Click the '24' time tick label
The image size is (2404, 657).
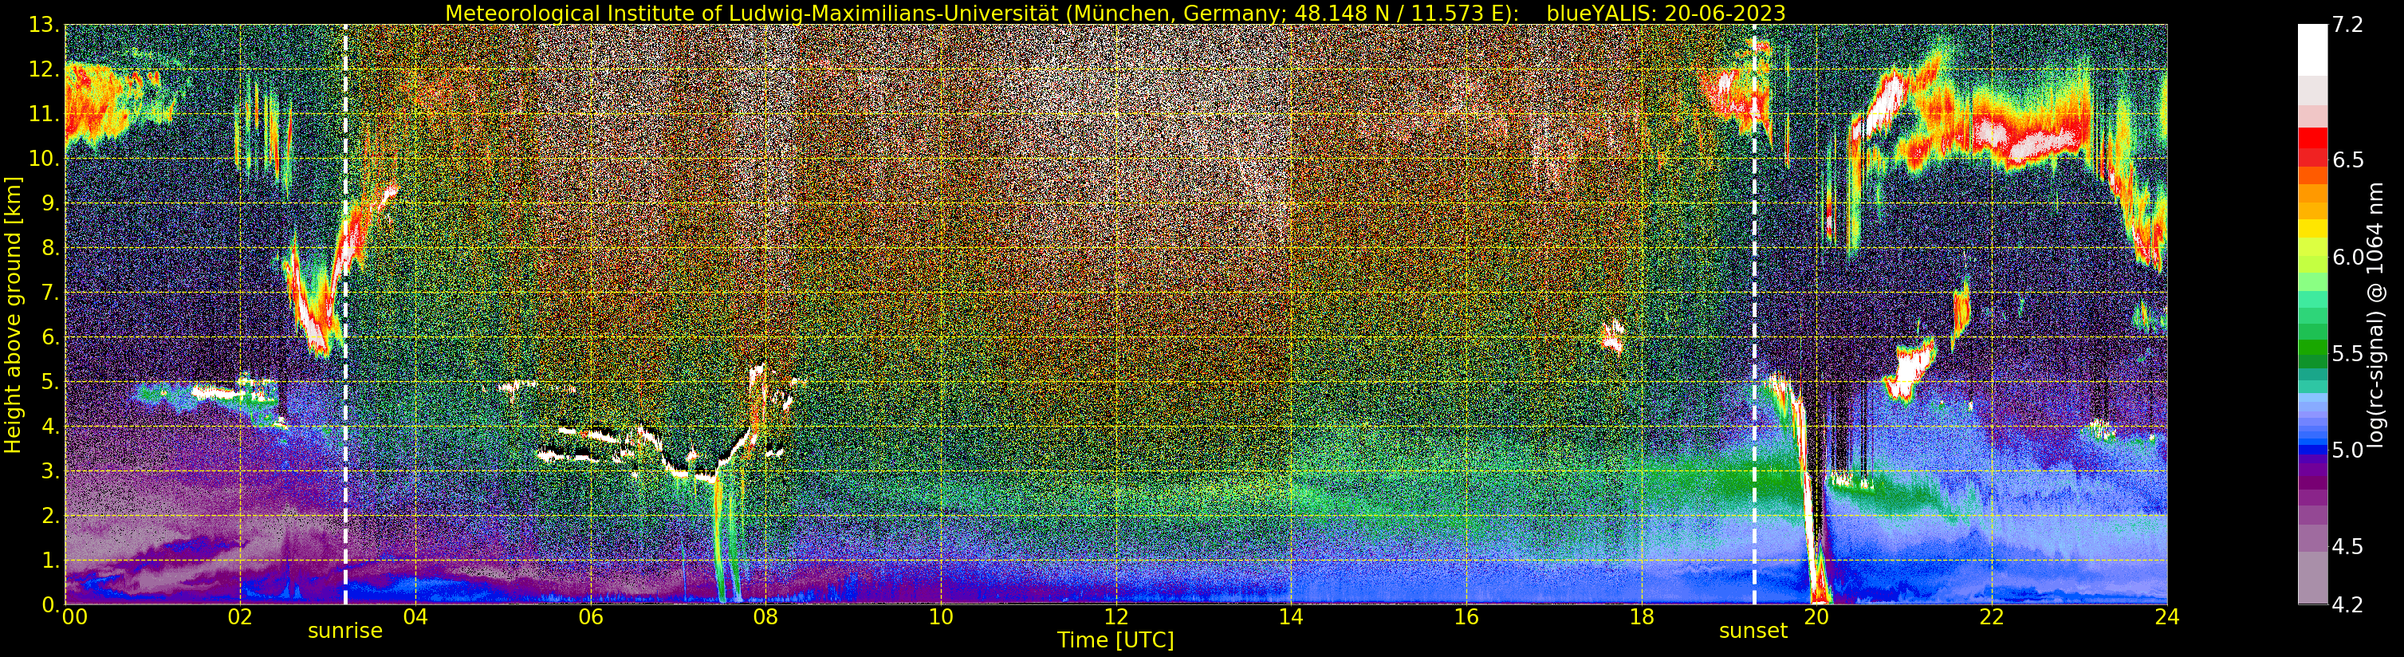[2167, 617]
